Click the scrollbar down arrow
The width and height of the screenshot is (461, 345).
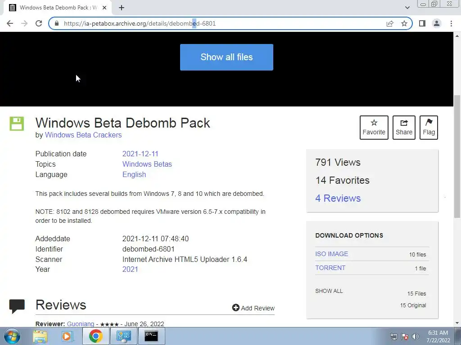[x=457, y=323]
